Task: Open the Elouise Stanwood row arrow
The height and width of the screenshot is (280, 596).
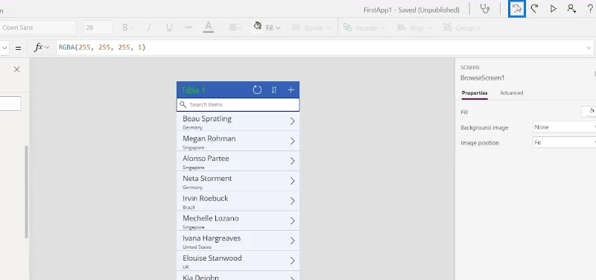Action: coord(292,261)
